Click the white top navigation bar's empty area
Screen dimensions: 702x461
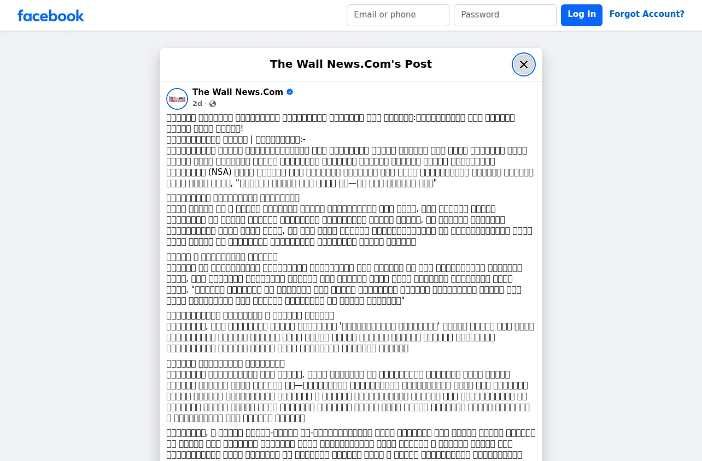pyautogui.click(x=213, y=15)
